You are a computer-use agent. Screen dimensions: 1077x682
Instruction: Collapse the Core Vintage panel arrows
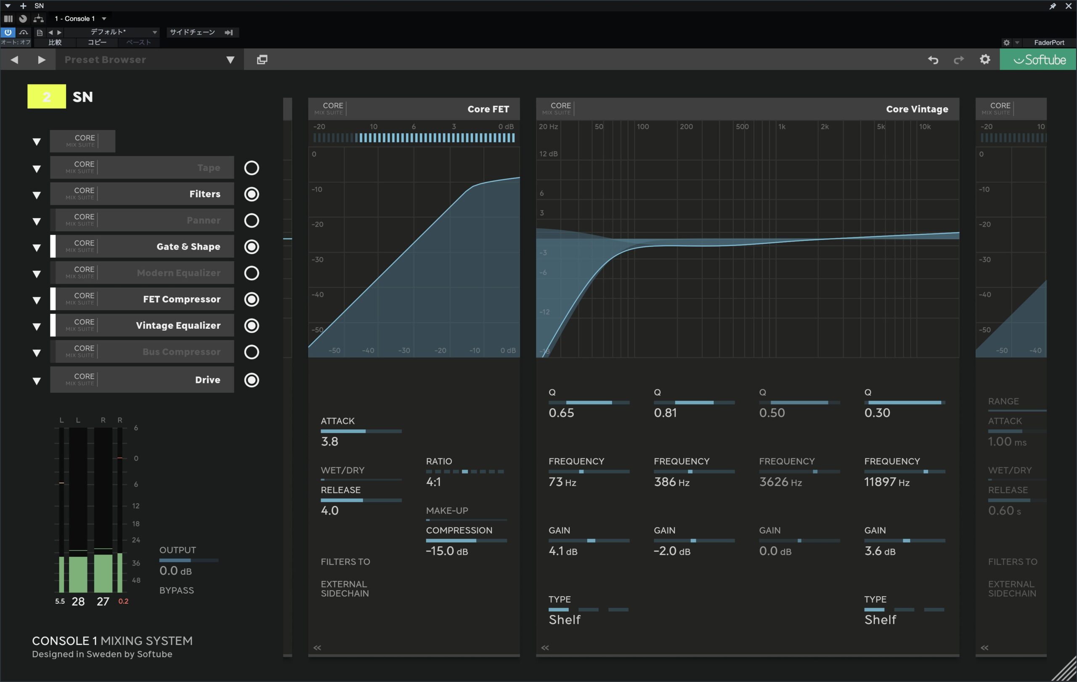pos(545,648)
